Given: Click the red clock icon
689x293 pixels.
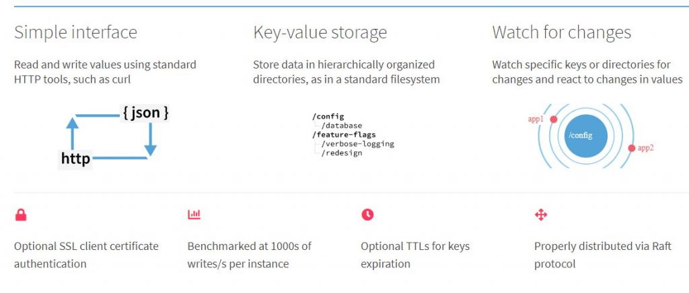Looking at the screenshot, I should click(x=367, y=214).
